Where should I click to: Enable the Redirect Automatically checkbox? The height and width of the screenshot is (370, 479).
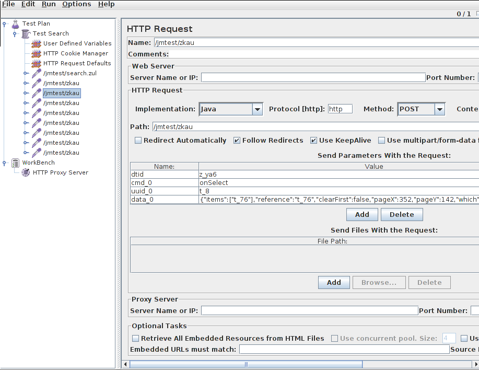(x=138, y=140)
